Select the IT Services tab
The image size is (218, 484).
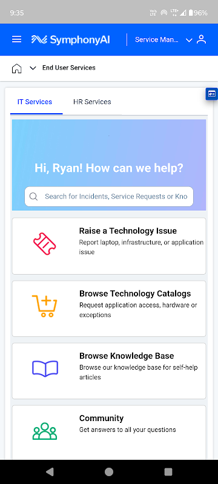pyautogui.click(x=35, y=102)
